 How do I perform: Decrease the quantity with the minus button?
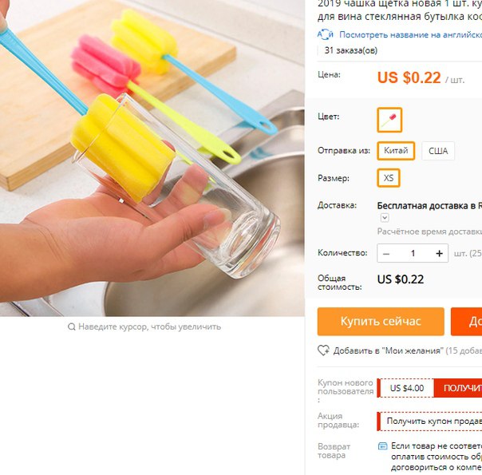click(x=386, y=254)
